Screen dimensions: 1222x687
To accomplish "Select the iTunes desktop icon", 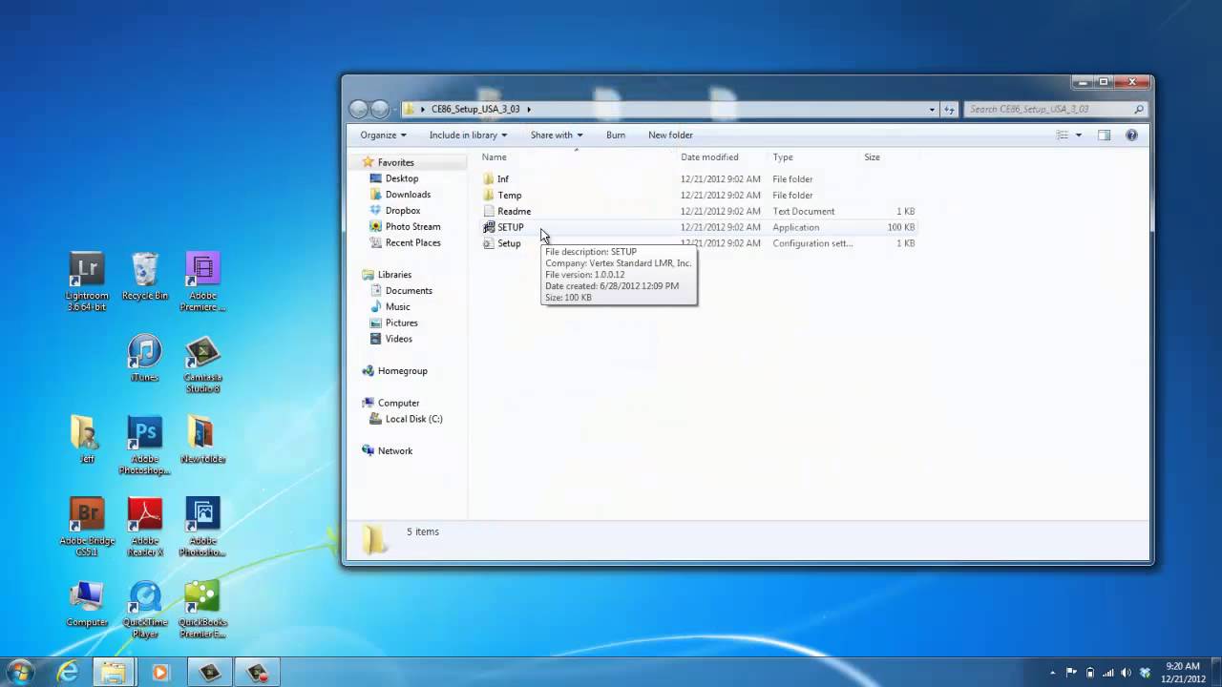I will [x=145, y=359].
